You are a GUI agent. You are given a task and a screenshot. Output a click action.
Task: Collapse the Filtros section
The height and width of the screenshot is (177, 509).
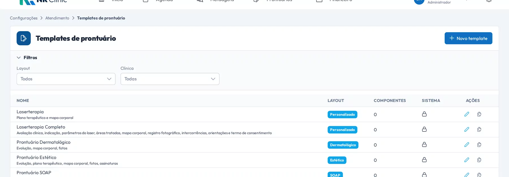coord(27,57)
